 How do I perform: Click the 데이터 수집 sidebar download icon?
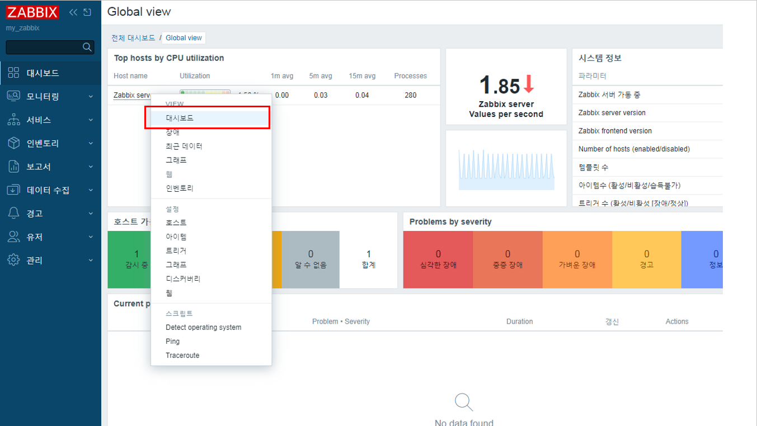coord(13,190)
